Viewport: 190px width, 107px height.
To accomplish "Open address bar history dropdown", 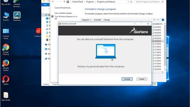I will tap(128, 2).
